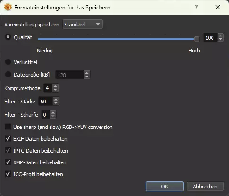The width and height of the screenshot is (229, 196).
Task: Close the Formateinstellungen dialog with X
Action: tap(218, 7)
